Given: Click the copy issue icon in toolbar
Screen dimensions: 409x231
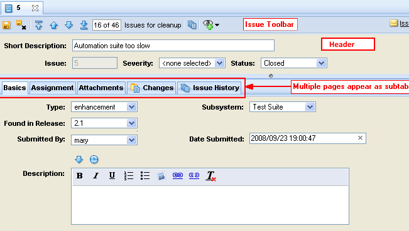Looking at the screenshot, I should tap(192, 25).
